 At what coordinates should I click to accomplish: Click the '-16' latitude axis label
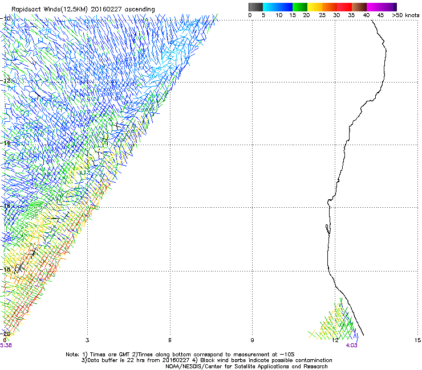6,206
